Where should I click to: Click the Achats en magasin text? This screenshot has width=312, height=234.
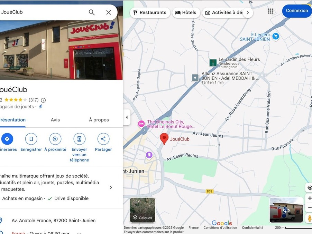22,198
